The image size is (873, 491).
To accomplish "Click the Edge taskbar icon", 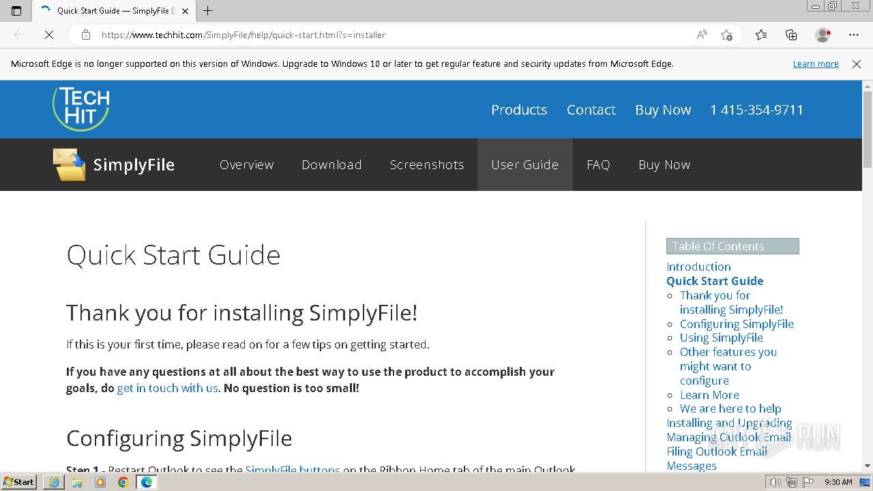I will tap(147, 482).
